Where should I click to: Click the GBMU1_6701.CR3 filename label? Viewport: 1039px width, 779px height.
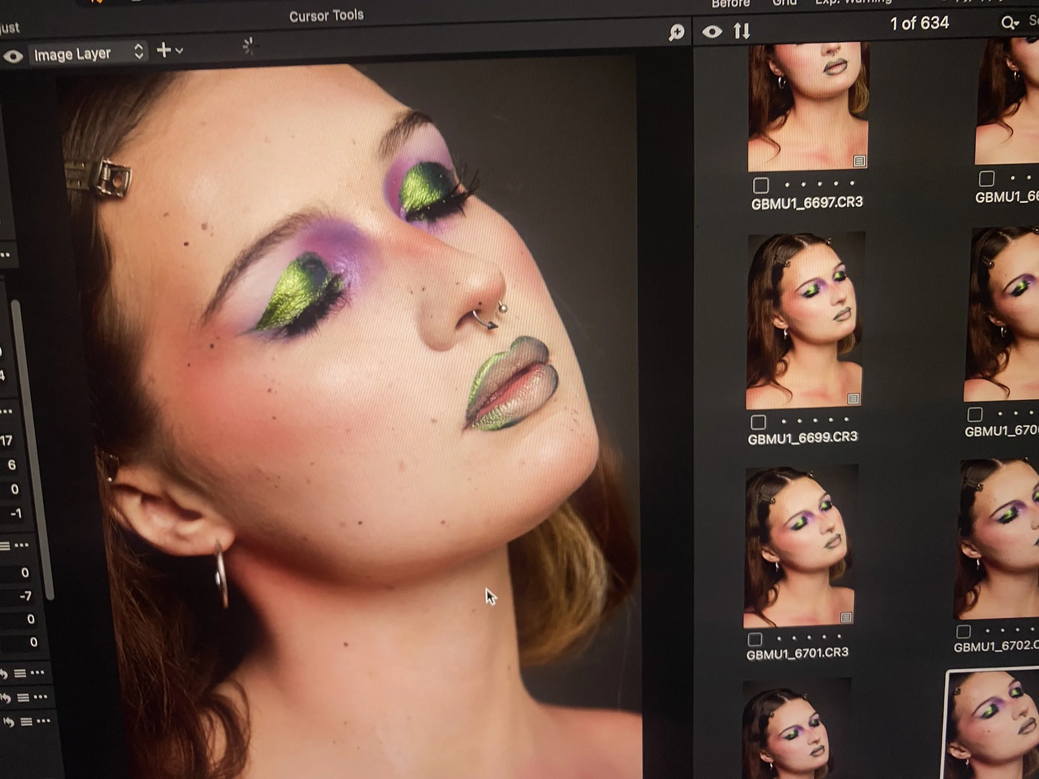[x=797, y=653]
